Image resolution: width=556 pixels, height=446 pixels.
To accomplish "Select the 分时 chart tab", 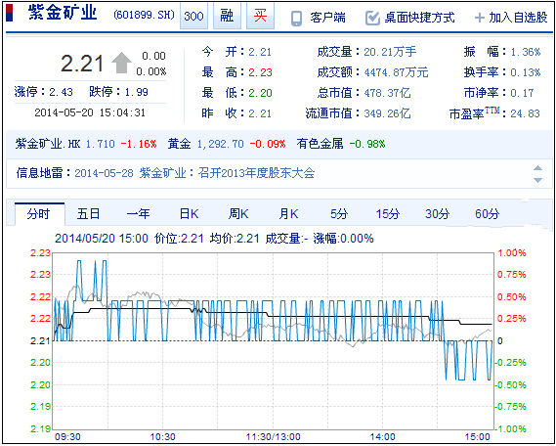I will point(40,214).
